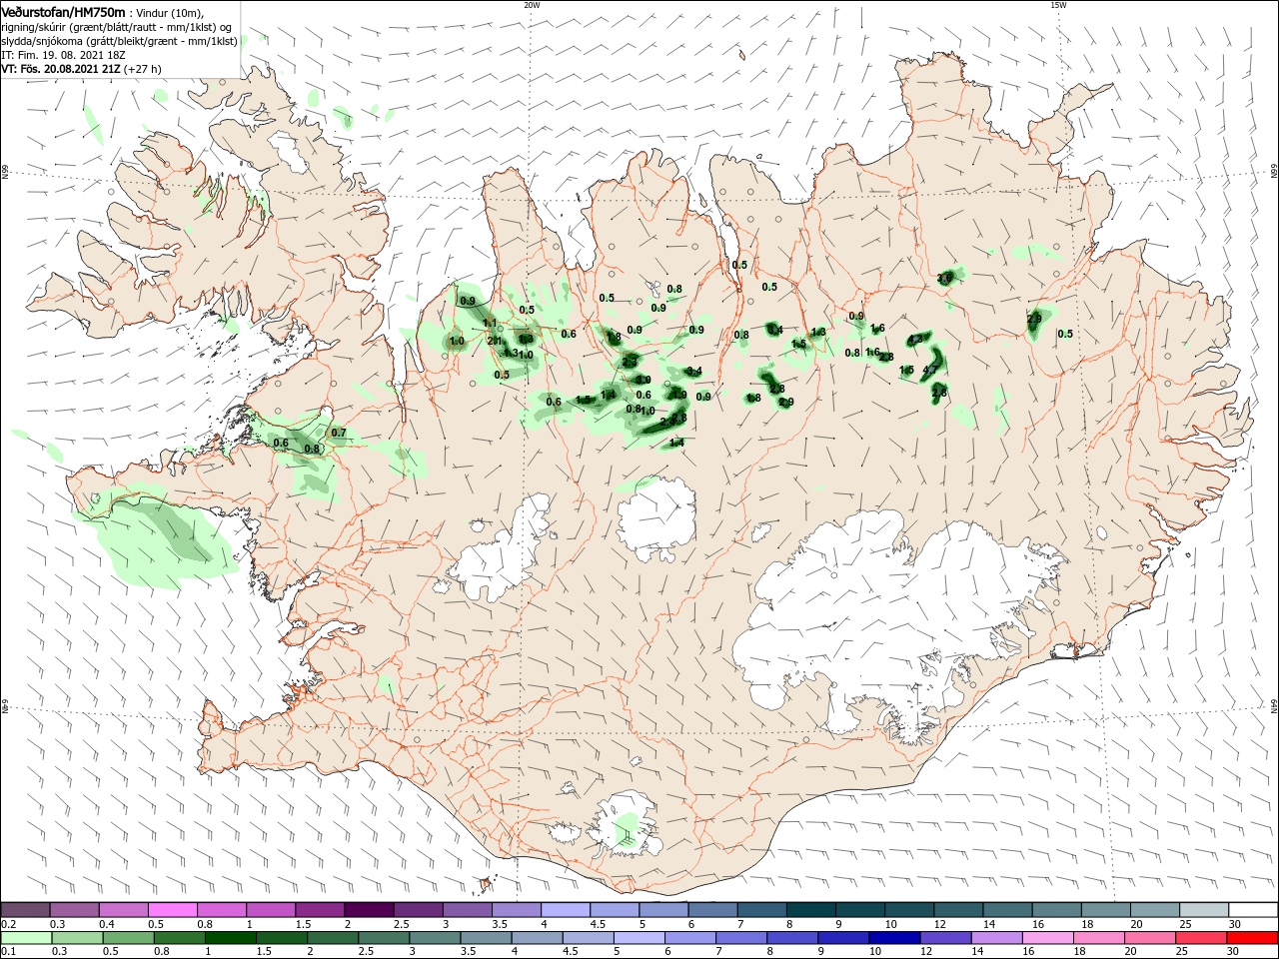Pick the bright pink swatch above 0.5 in snow legend
Screen dimensions: 1279x959
point(172,909)
